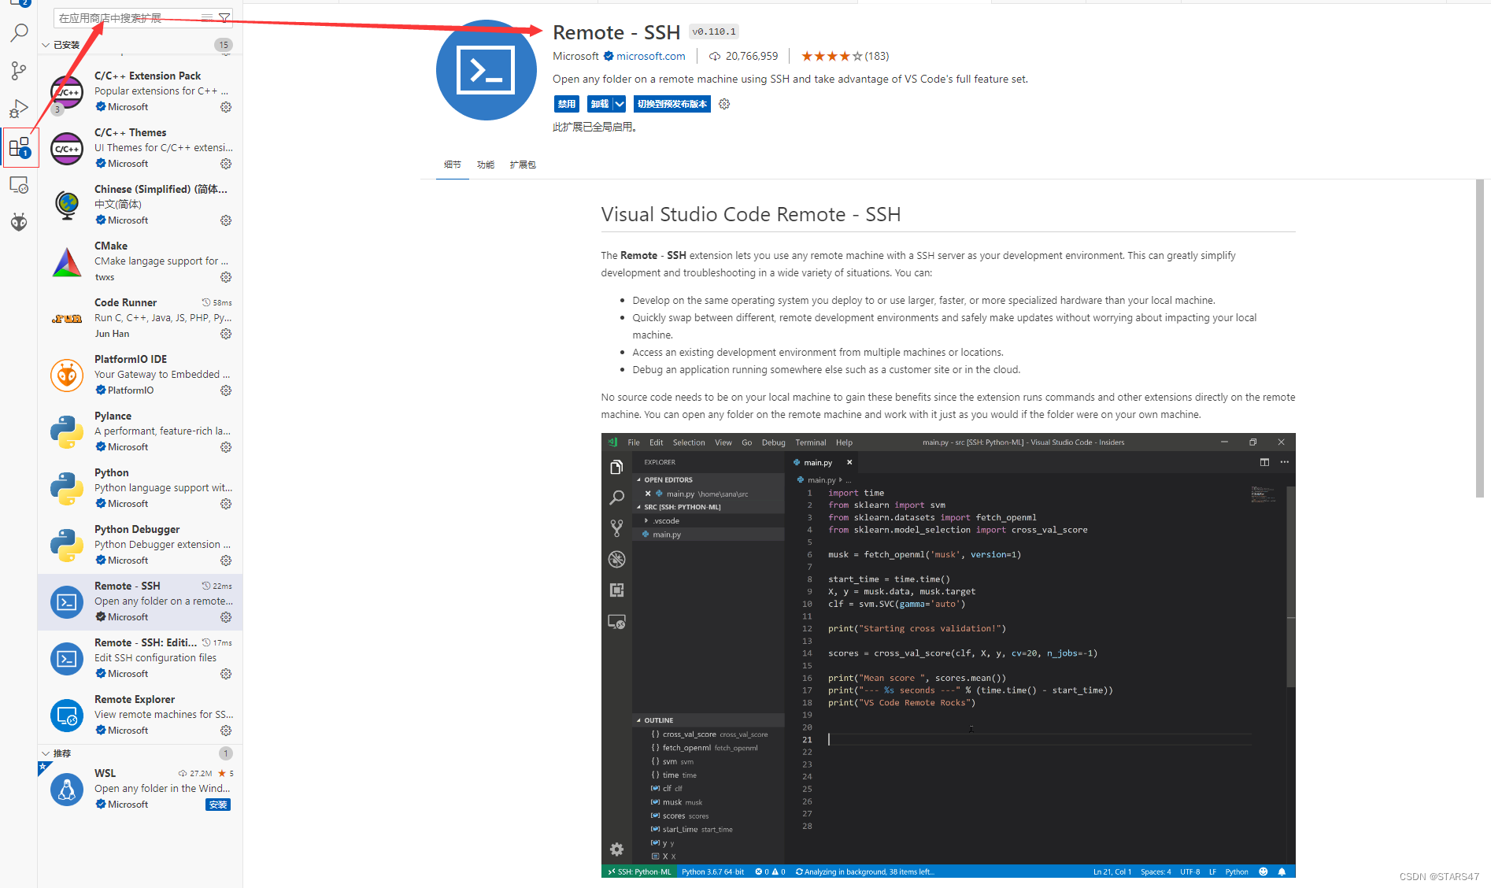
Task: Open the Extensions view icon
Action: [x=19, y=147]
